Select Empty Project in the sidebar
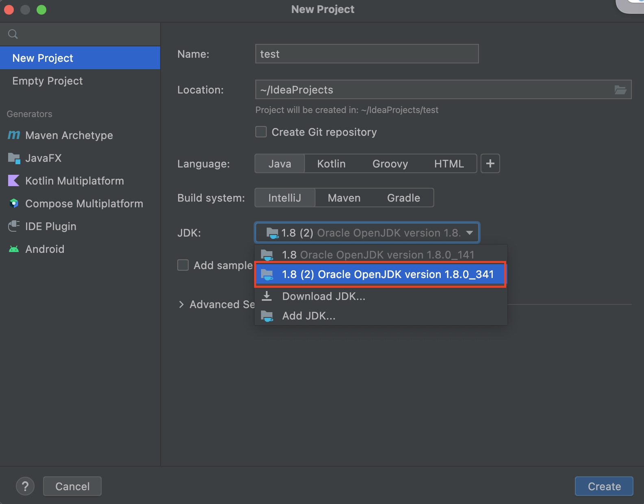This screenshot has height=504, width=644. coord(80,80)
